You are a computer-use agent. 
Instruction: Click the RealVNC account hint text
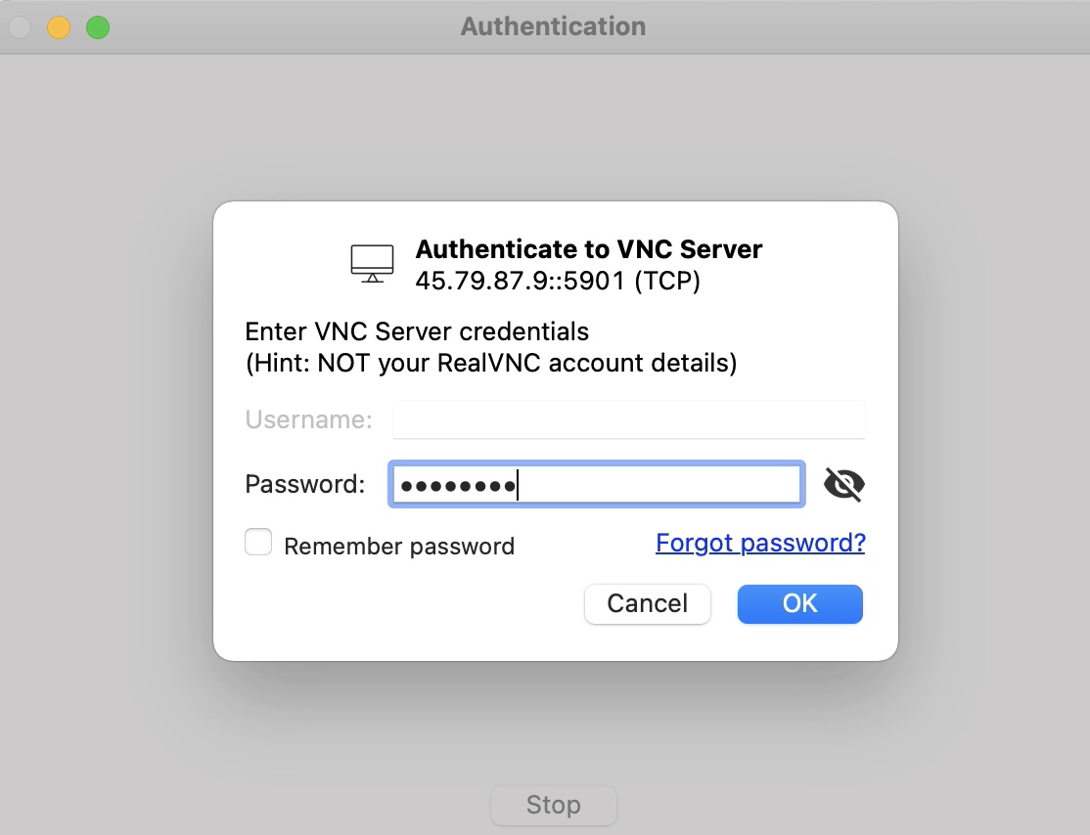[491, 363]
